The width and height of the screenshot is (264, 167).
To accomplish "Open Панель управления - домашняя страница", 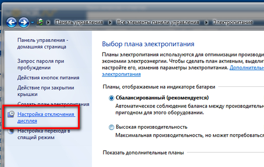I will click(x=43, y=43).
